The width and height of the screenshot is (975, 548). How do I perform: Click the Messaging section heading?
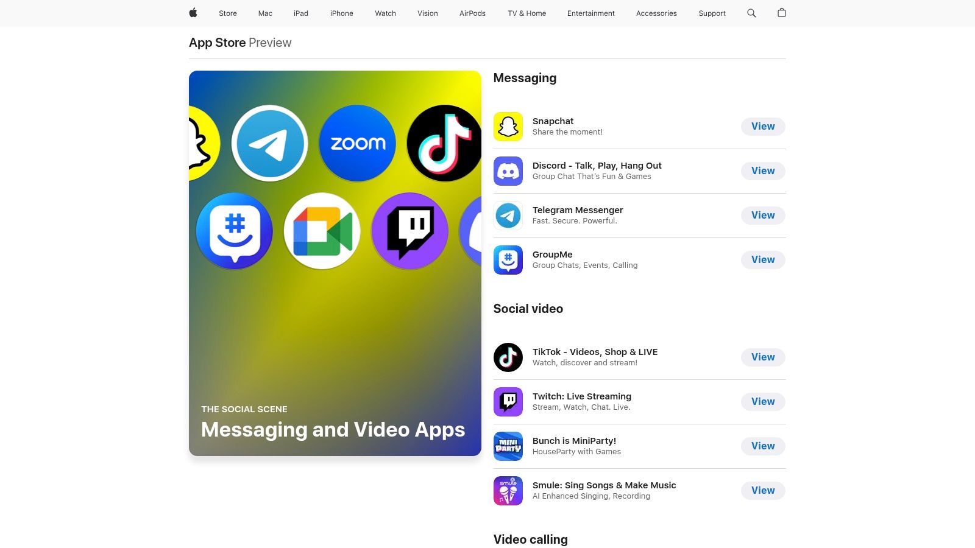(525, 78)
